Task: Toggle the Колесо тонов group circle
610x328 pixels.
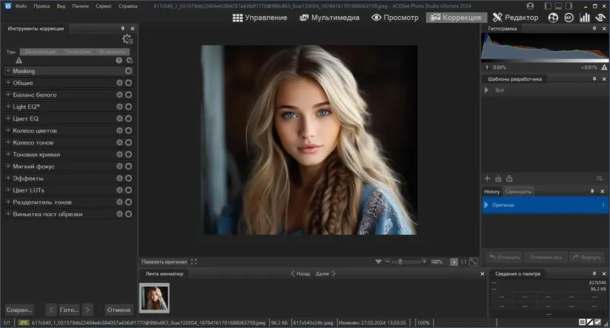Action: 128,142
